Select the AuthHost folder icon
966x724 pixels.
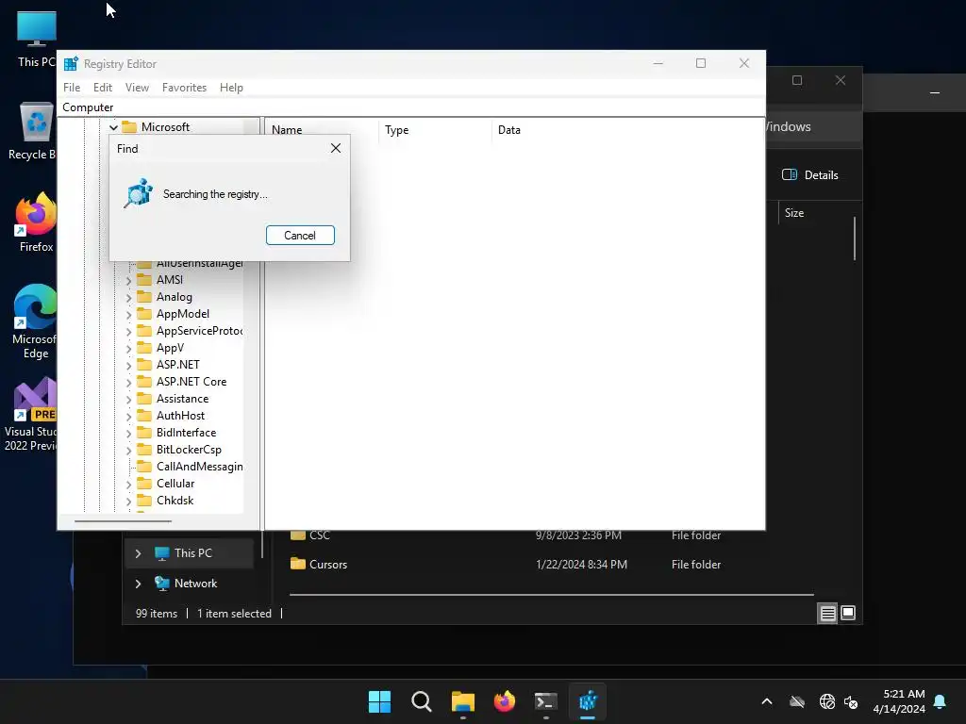(144, 415)
